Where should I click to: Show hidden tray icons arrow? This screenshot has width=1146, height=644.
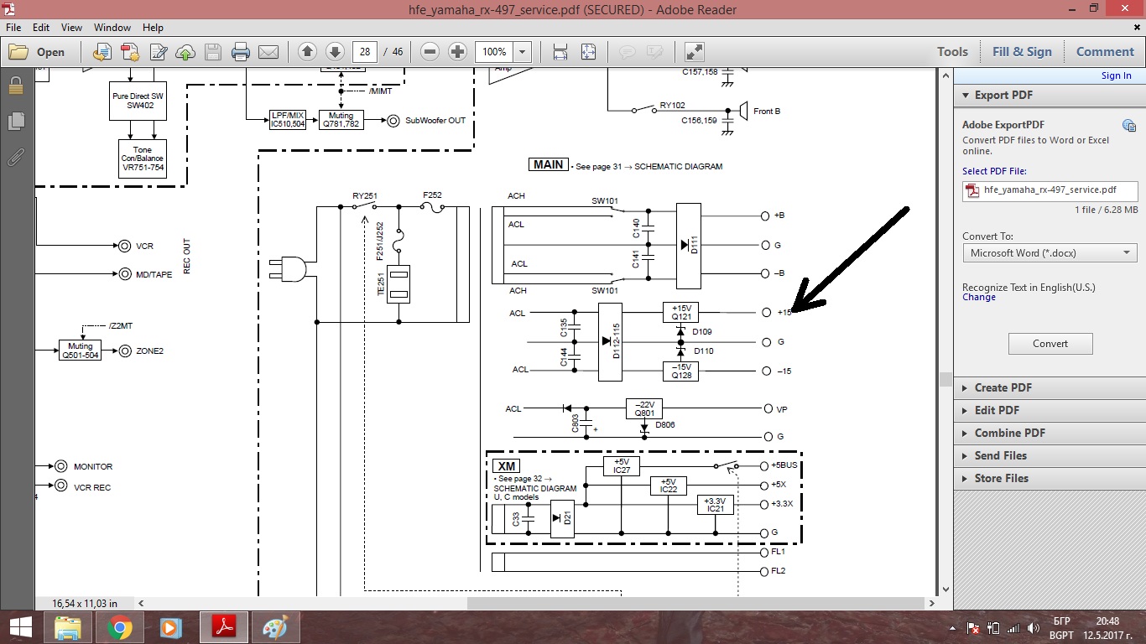tap(954, 628)
